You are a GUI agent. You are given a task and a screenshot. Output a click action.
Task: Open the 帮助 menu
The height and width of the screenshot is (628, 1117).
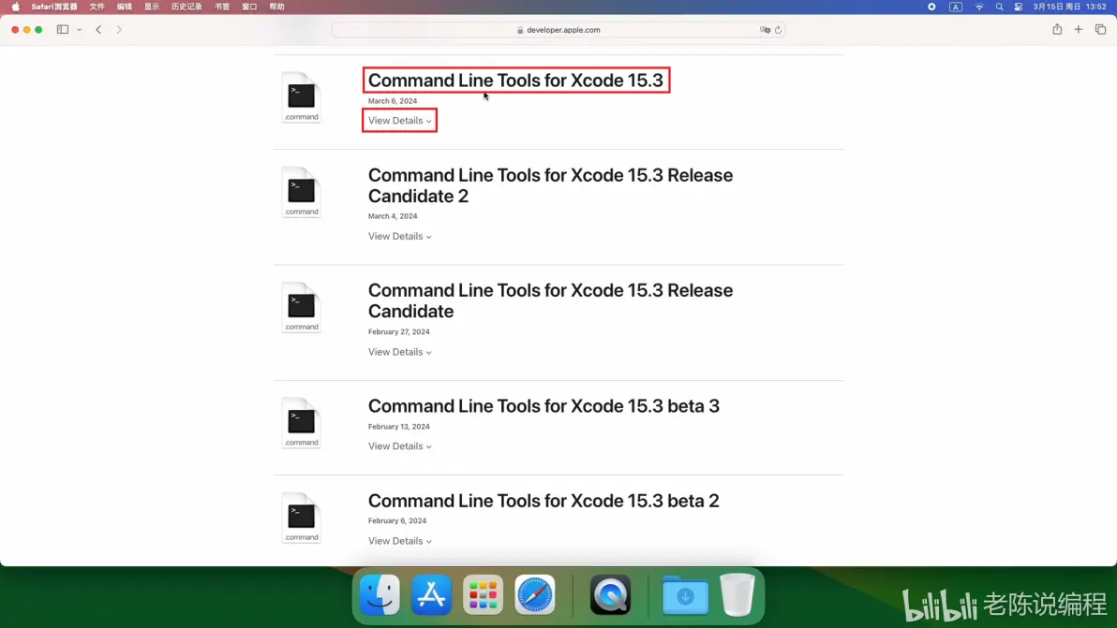pos(277,7)
